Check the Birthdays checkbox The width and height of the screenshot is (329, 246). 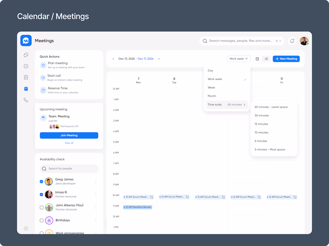(x=42, y=220)
